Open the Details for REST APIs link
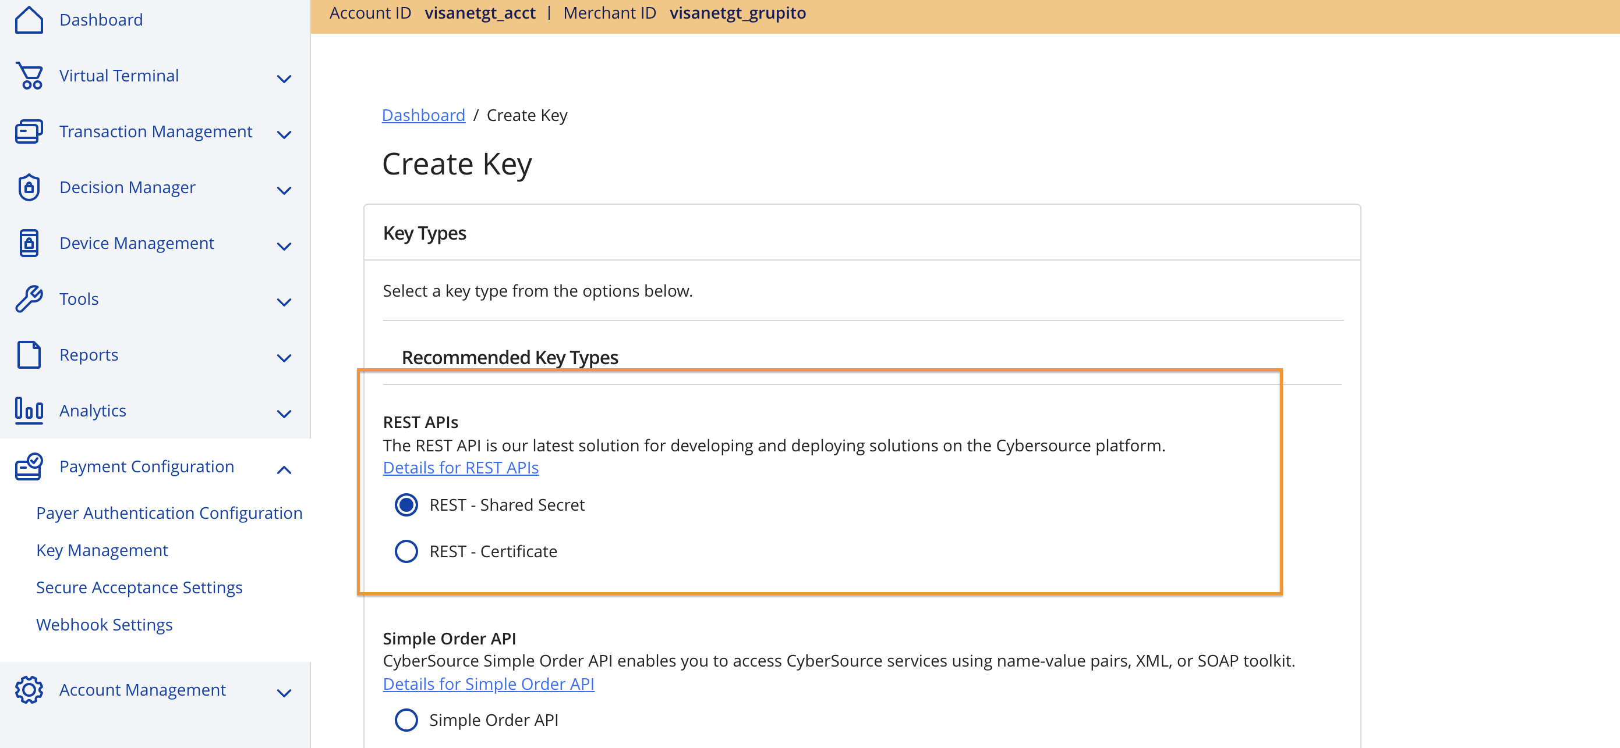The image size is (1620, 748). (461, 468)
